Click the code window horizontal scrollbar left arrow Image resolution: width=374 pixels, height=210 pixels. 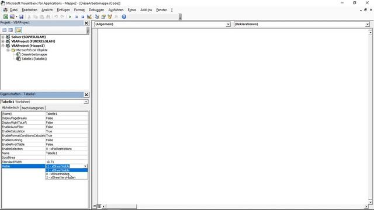coord(104,206)
